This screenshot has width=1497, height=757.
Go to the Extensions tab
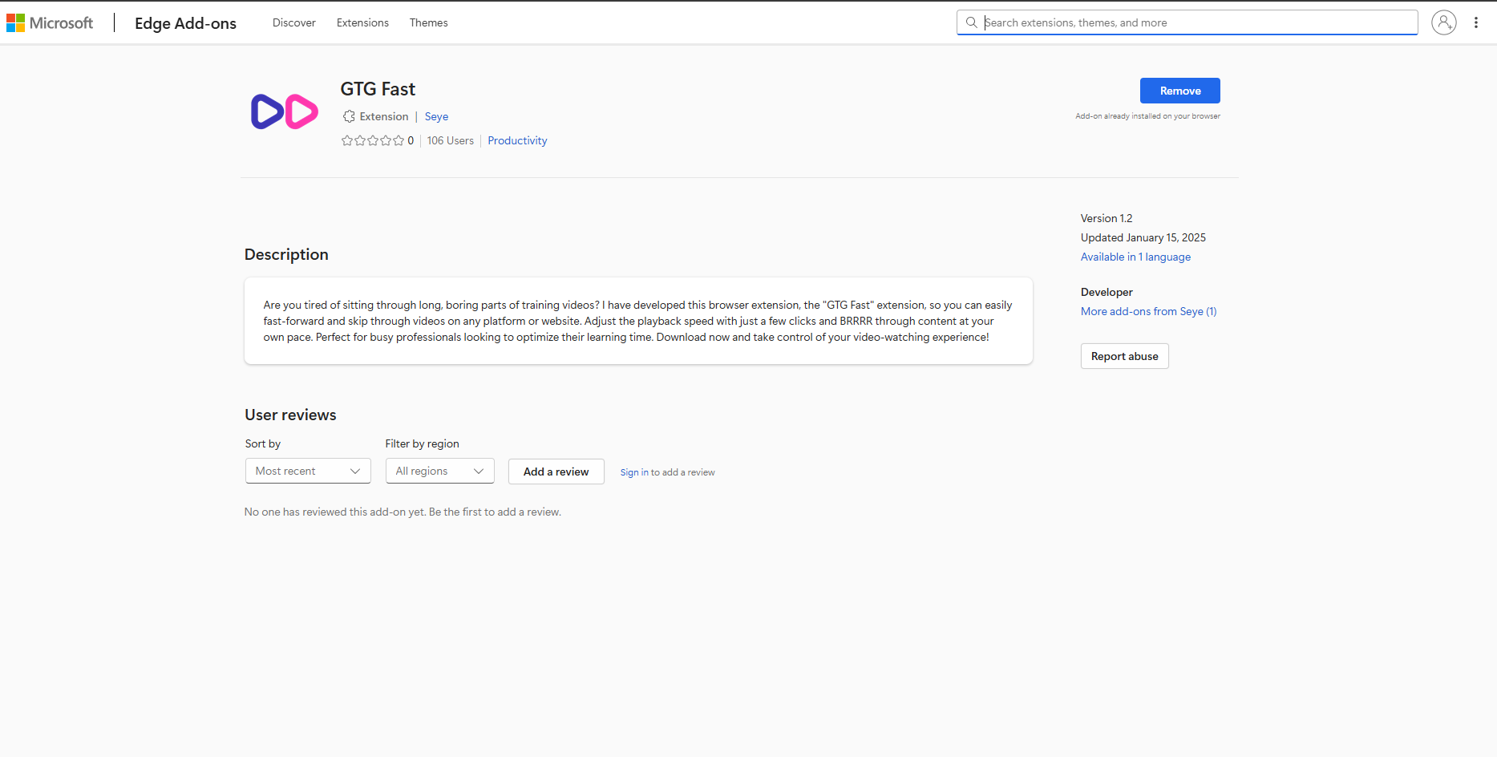click(x=362, y=22)
